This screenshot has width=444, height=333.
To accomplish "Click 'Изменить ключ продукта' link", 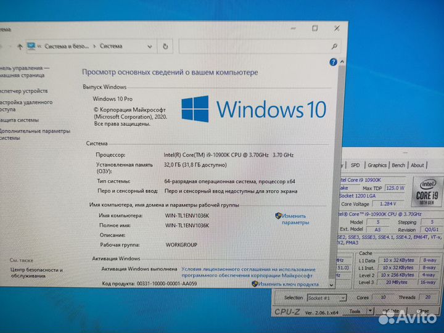I will 288,284.
